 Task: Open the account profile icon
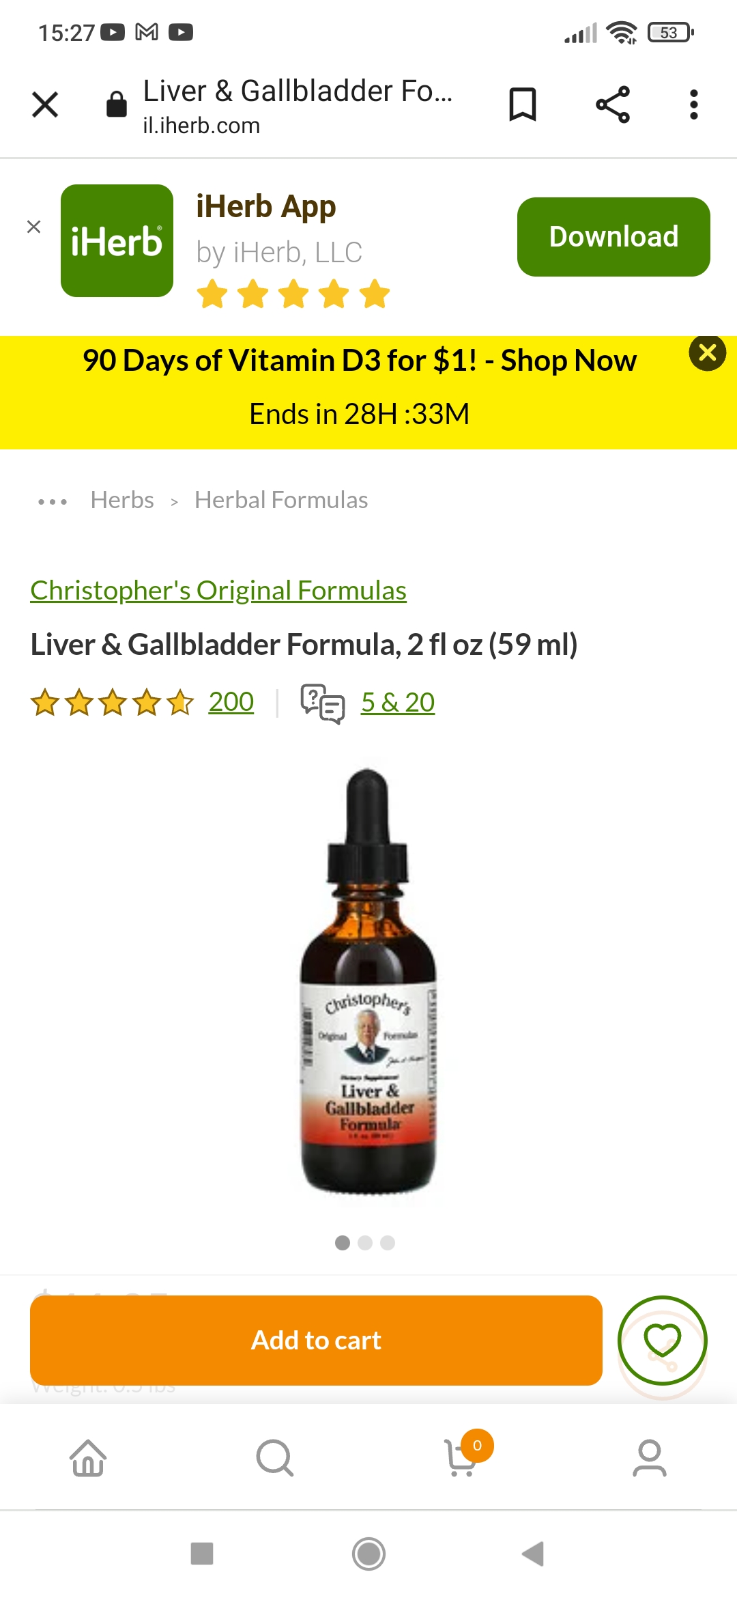coord(649,1458)
